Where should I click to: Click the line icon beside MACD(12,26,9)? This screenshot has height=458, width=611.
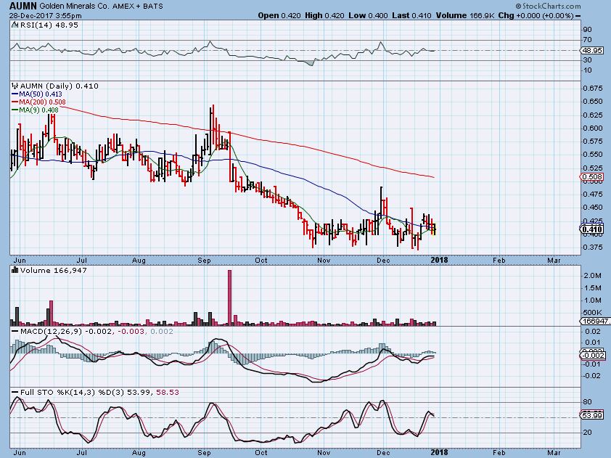coord(14,332)
